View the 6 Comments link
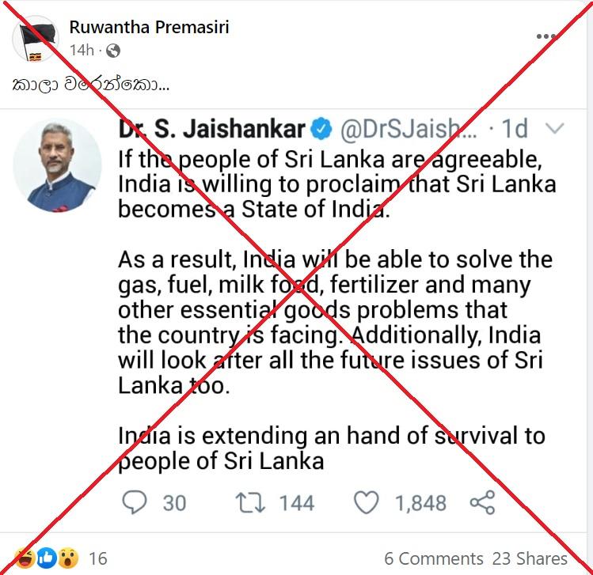The width and height of the screenshot is (593, 575). (x=433, y=558)
